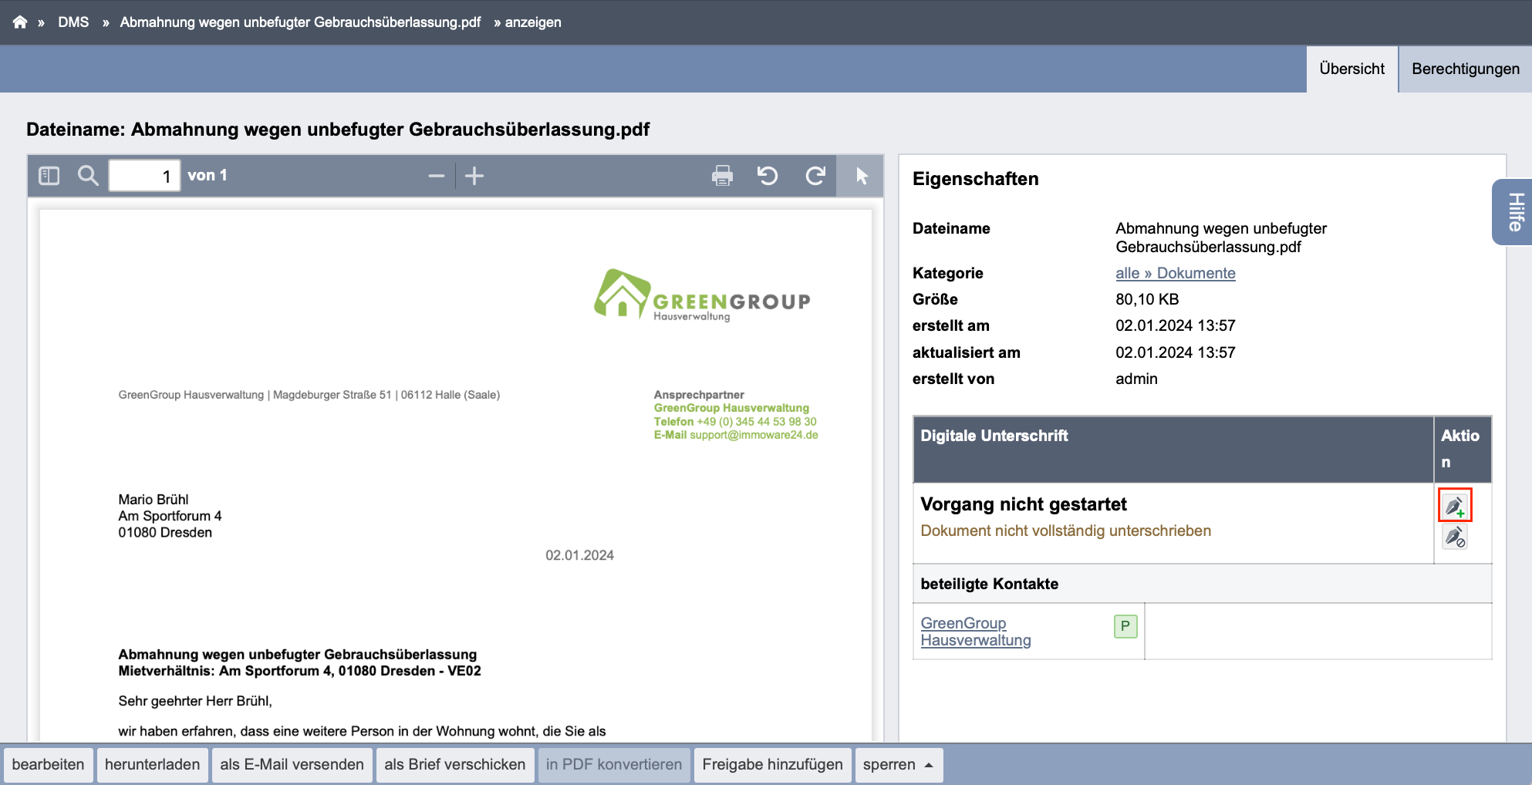
Task: Click Freigabe hinzufügen button
Action: [x=772, y=764]
